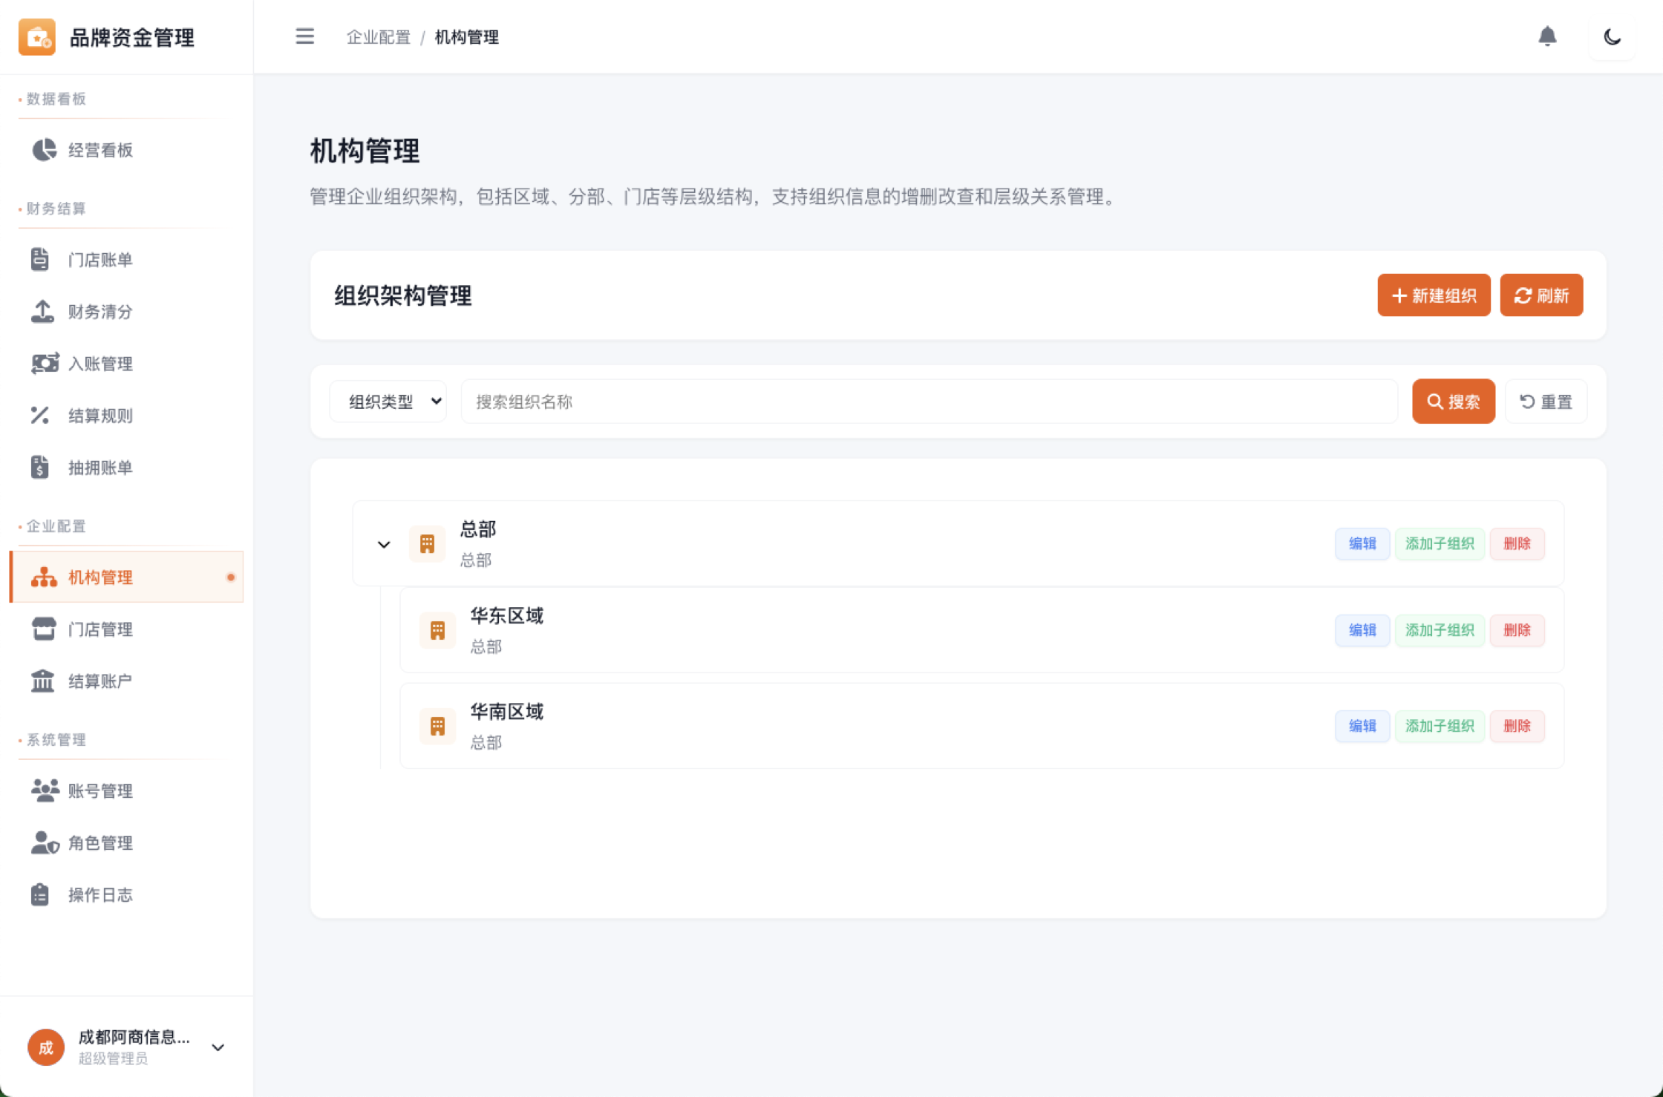Expand the 成都阿商信息 account menu chevron
The height and width of the screenshot is (1097, 1663).
pos(218,1047)
